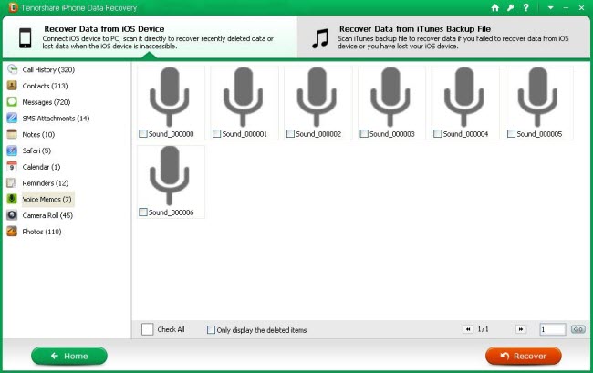593x373 pixels.
Task: Click the iPhone device icon
Action: pyautogui.click(x=26, y=37)
